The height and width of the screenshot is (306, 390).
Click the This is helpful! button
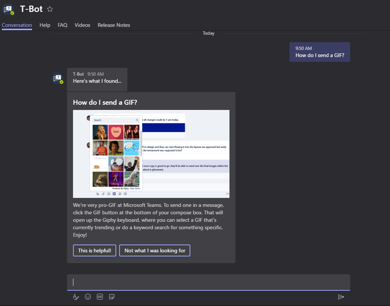[95, 250]
